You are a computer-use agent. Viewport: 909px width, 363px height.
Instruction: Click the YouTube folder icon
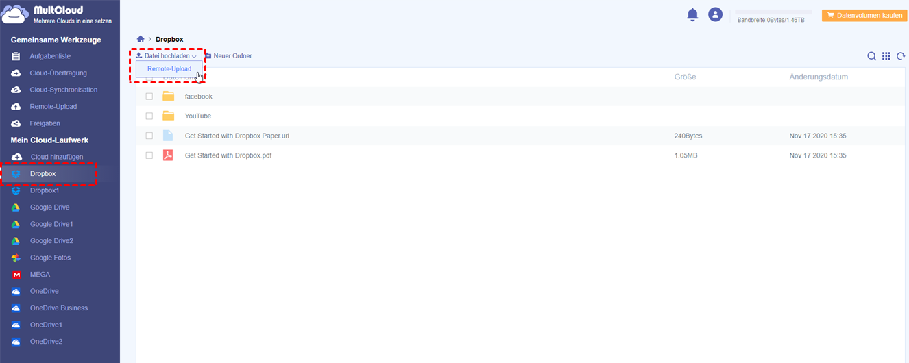click(168, 116)
